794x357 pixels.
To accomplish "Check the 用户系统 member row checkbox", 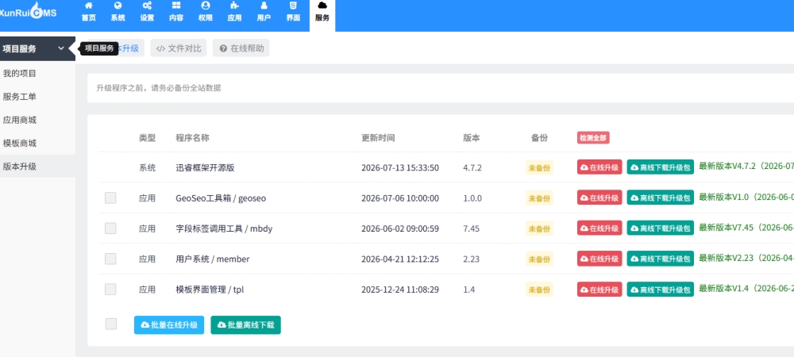I will [x=110, y=259].
